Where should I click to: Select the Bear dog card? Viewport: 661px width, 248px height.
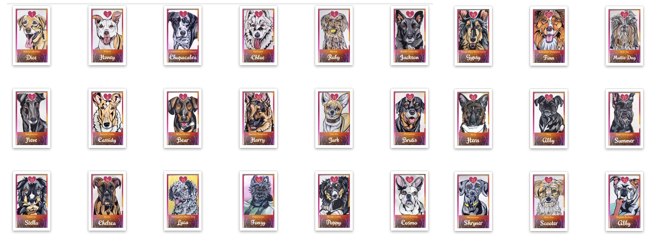pyautogui.click(x=183, y=118)
